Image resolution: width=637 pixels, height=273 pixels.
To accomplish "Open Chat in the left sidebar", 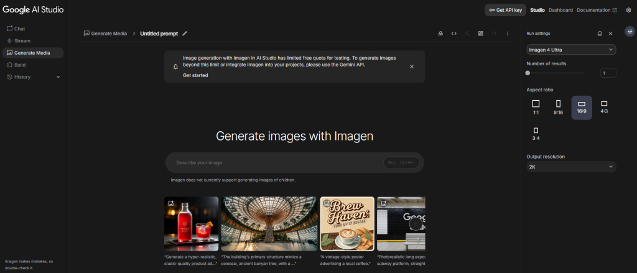I will point(19,29).
